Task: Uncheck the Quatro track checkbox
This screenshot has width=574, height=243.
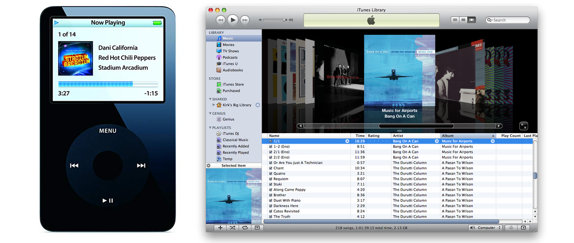Action: [x=271, y=173]
